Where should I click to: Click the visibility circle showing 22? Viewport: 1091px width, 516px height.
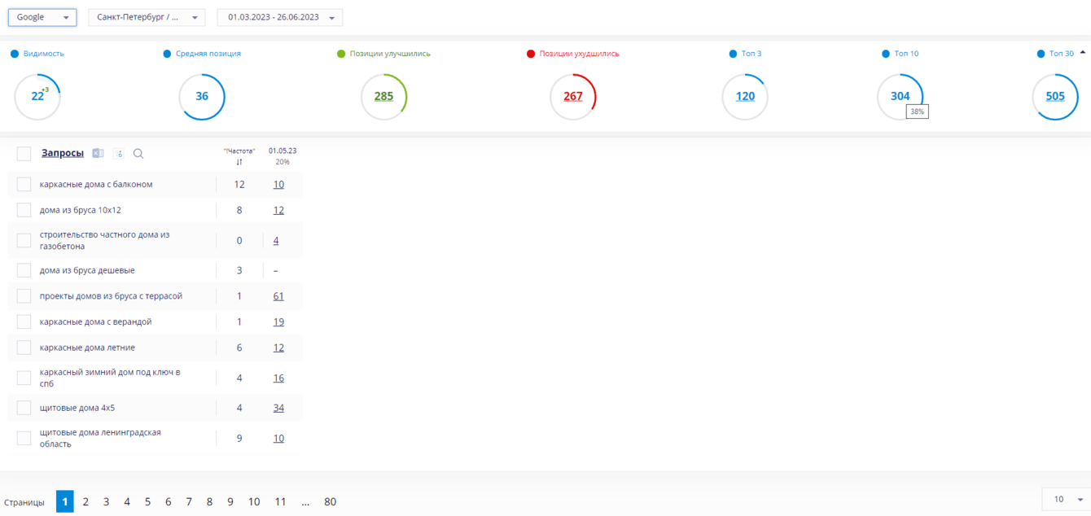pos(37,96)
